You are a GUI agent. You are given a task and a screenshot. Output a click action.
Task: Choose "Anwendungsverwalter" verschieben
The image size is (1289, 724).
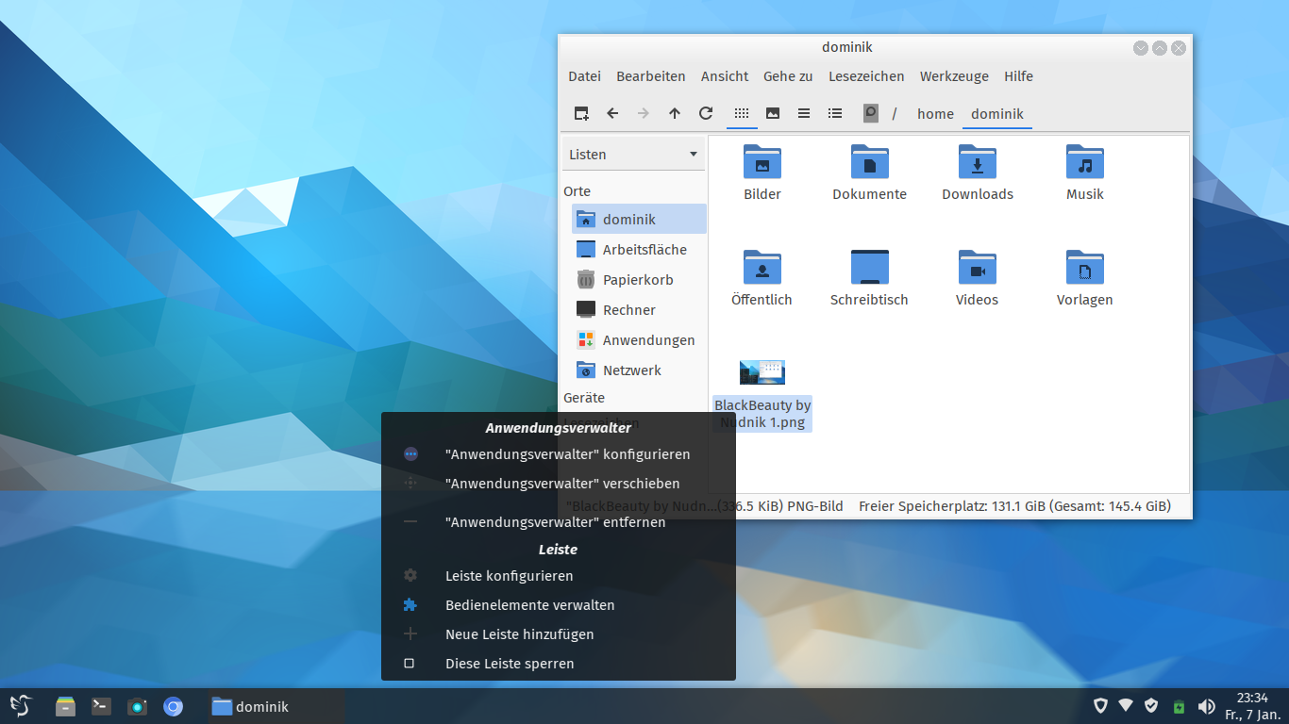[559, 484]
